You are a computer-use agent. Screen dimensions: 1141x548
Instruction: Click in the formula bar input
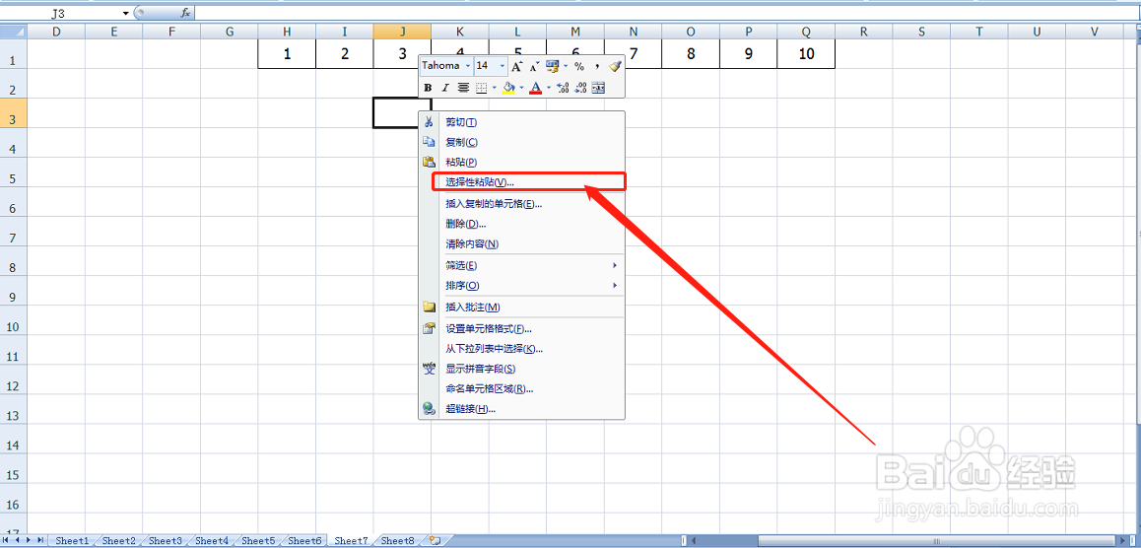[x=667, y=13]
